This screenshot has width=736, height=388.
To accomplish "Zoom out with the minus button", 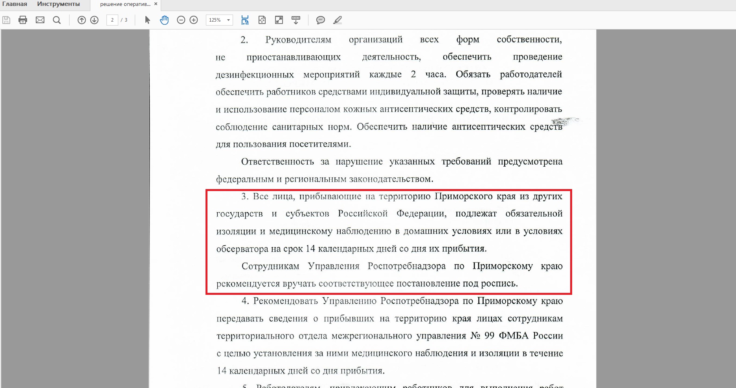I will pyautogui.click(x=181, y=20).
